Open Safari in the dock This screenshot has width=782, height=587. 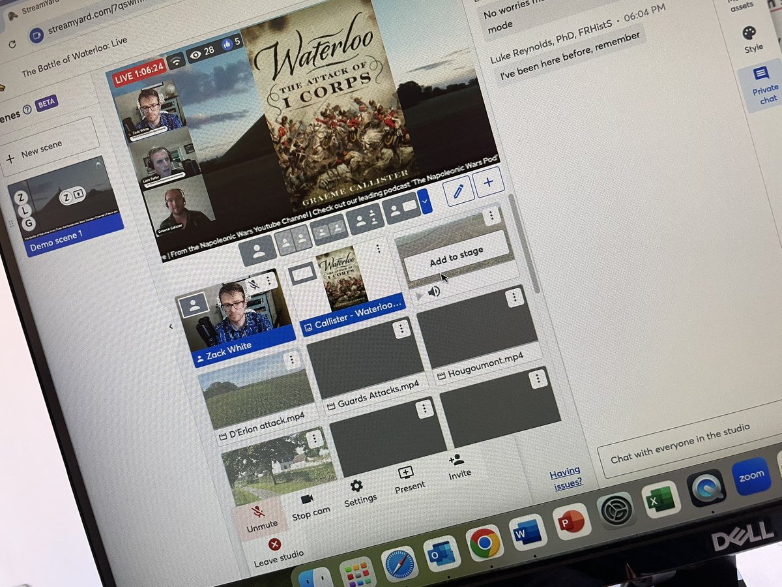(x=400, y=564)
